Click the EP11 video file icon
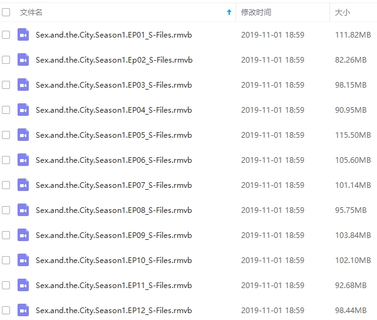 (23, 285)
